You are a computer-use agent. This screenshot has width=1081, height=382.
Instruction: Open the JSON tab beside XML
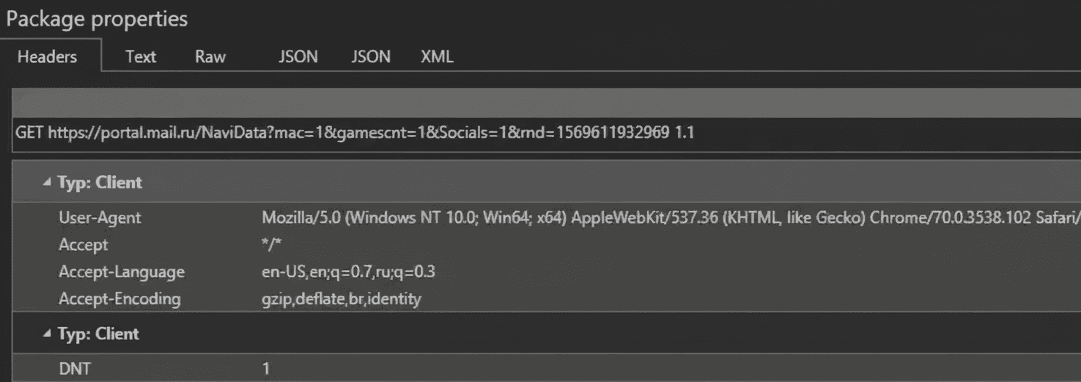pos(371,56)
